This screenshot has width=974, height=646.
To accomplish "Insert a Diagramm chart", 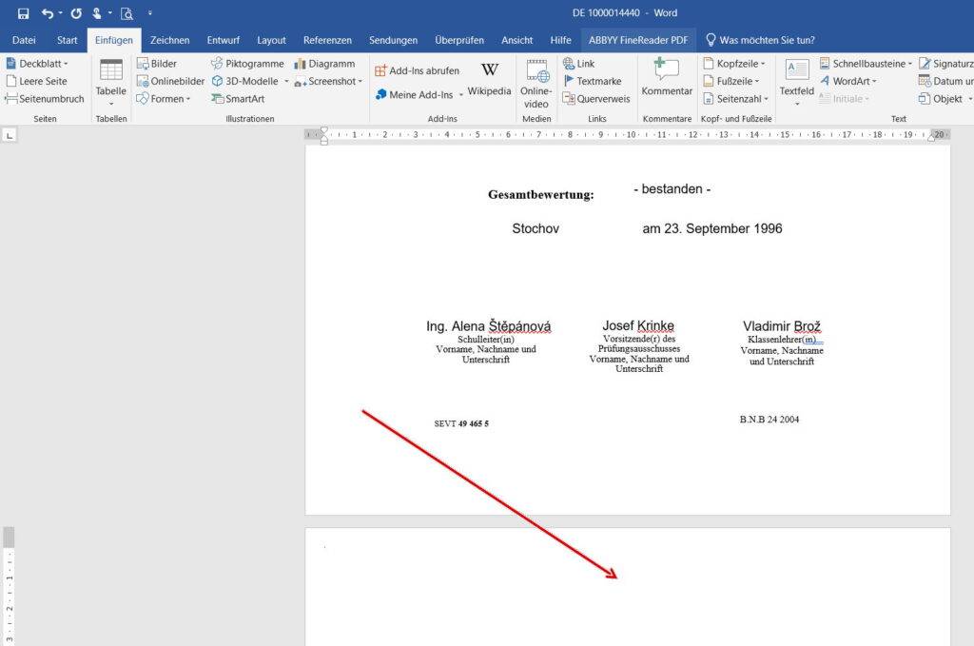I will [x=325, y=64].
